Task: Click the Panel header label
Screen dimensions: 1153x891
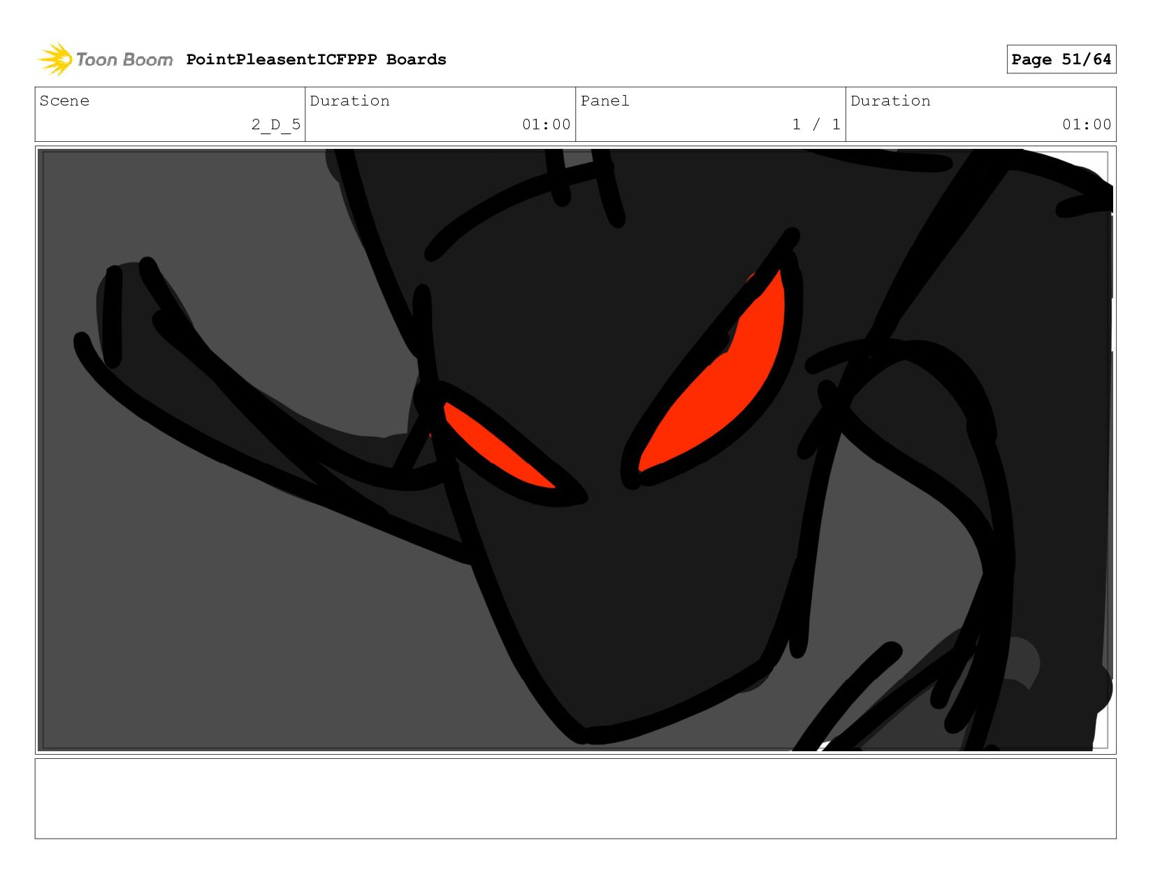Action: [x=604, y=101]
